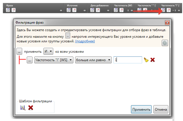Screen dimensions: 183x121
Task: Open the filter icon in Дата добавления column
Action: click(x=92, y=10)
